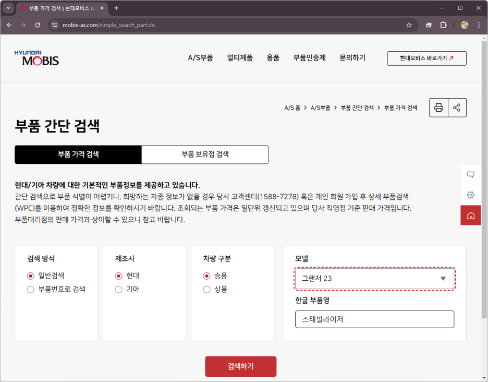488x382 pixels.
Task: Select the 상용 vehicle type radio
Action: (x=206, y=290)
